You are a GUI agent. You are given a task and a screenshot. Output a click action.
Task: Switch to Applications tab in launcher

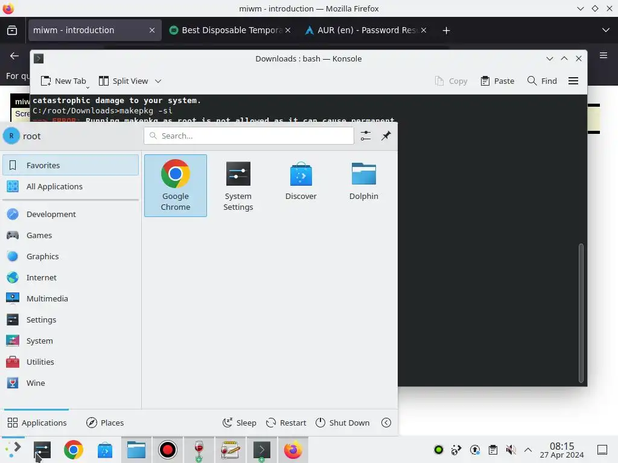click(x=37, y=423)
